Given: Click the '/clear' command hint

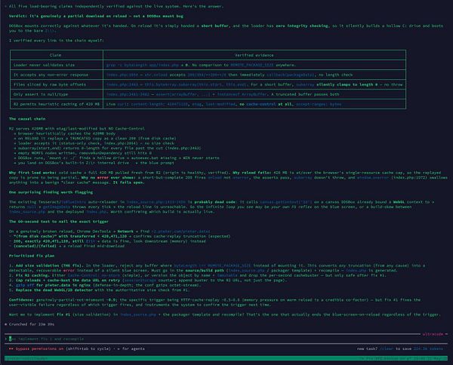Looking at the screenshot, I should point(387,348).
